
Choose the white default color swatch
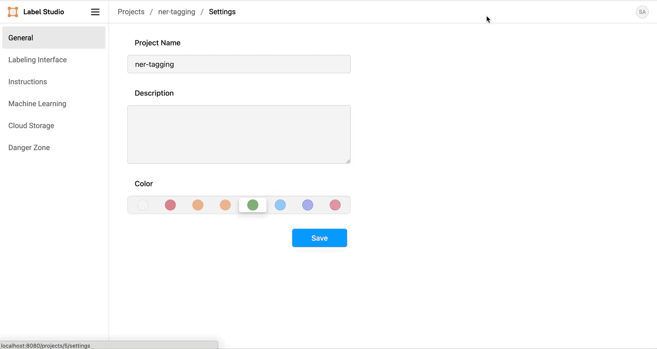click(x=143, y=205)
